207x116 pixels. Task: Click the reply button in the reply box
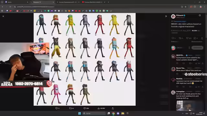click(197, 48)
